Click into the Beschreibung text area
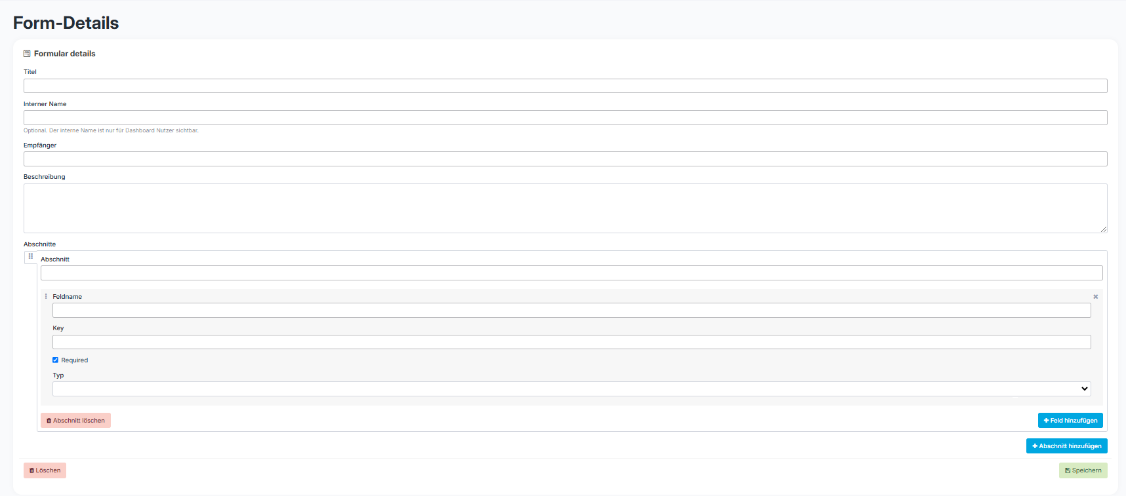1126x496 pixels. pyautogui.click(x=565, y=208)
